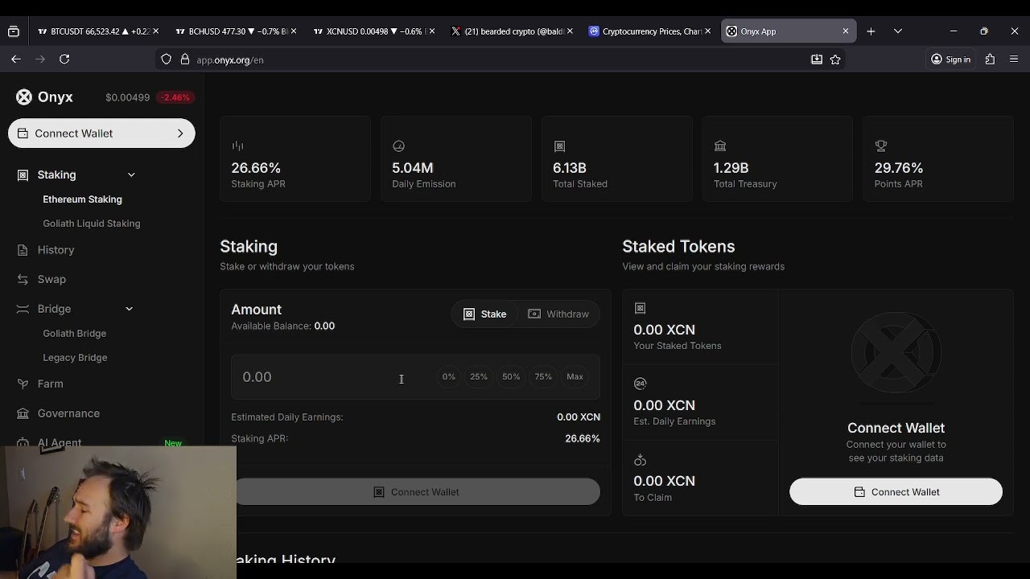Open the browser hamburger menu
The image size is (1030, 579).
[x=1014, y=59]
